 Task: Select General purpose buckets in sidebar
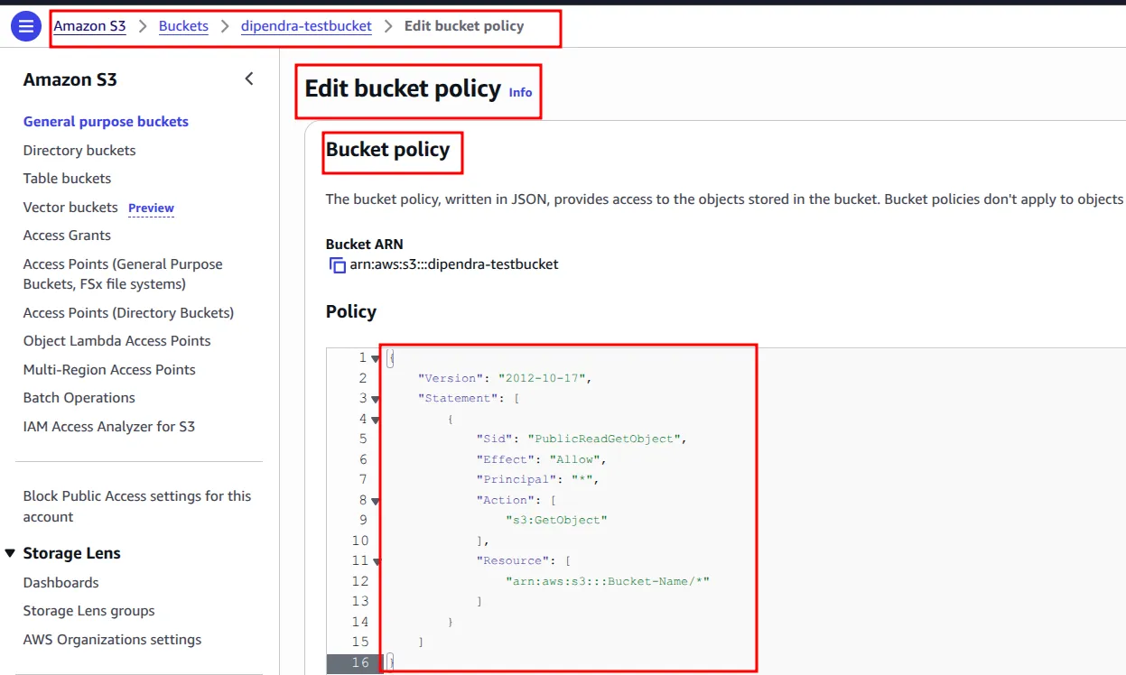[106, 122]
